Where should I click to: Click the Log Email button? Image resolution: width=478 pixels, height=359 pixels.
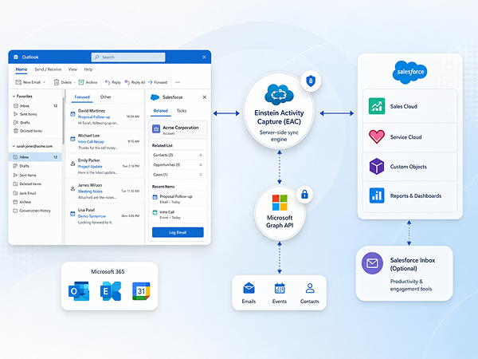(178, 232)
